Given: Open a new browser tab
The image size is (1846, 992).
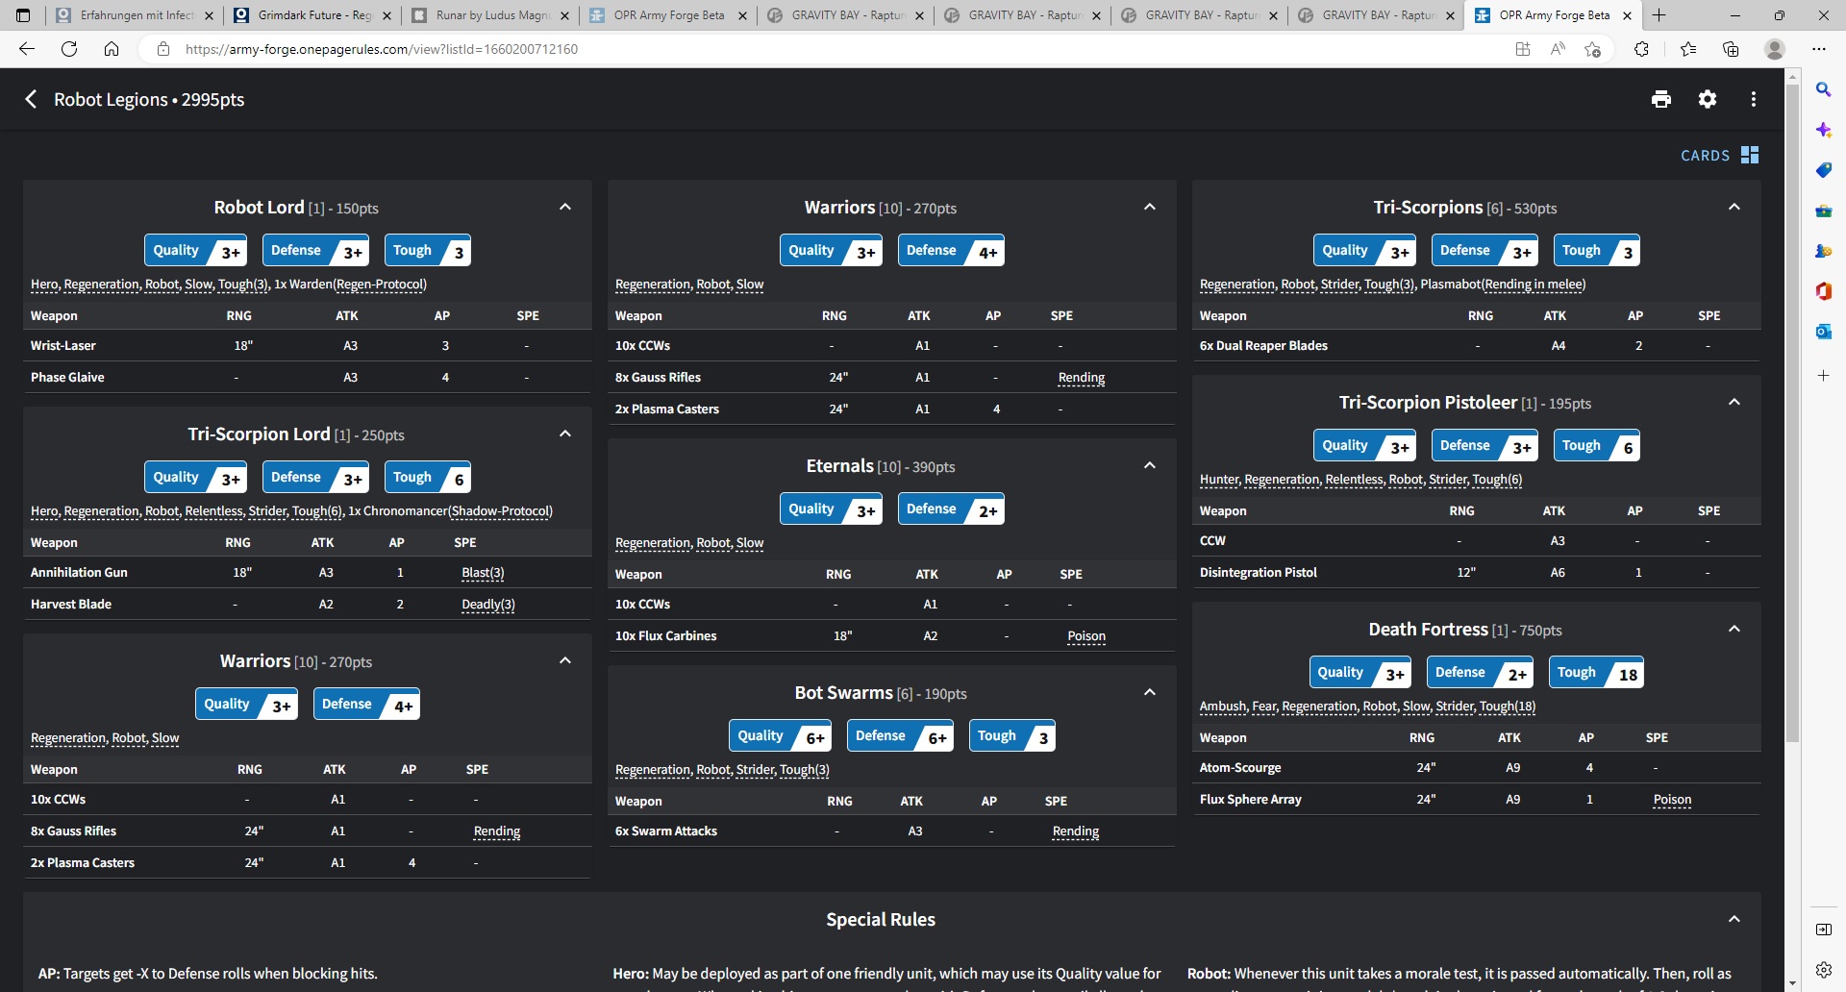Looking at the screenshot, I should click(1659, 15).
